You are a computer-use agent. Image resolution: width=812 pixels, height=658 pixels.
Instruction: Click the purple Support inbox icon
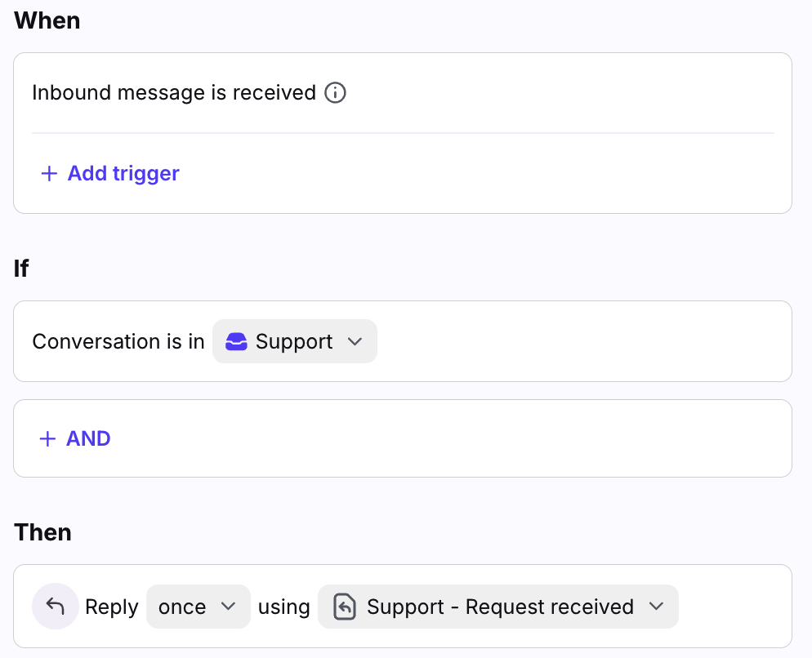pyautogui.click(x=236, y=342)
